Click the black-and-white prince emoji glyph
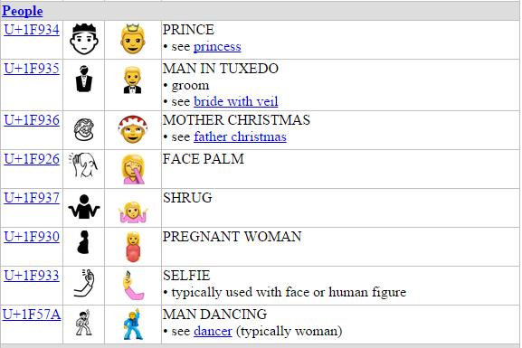Screen dimensions: 522x348 click(x=84, y=39)
